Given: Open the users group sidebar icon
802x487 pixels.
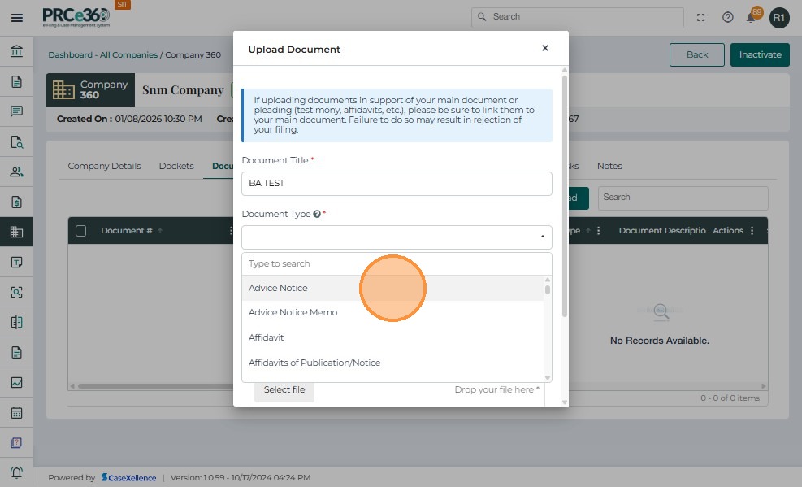Looking at the screenshot, I should pyautogui.click(x=16, y=172).
